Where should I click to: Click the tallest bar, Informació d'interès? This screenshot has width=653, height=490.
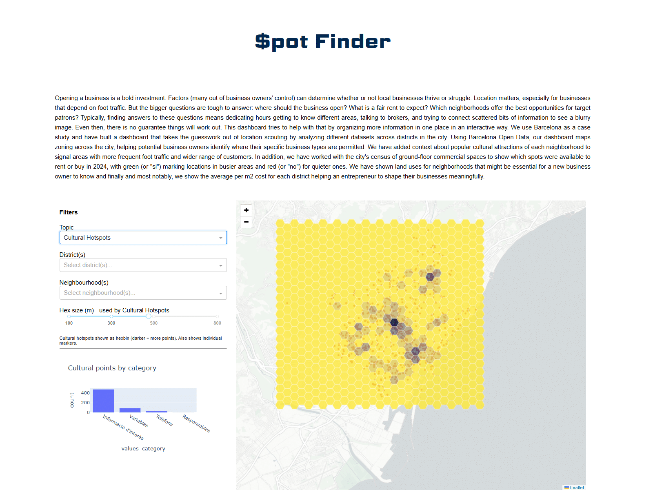(x=103, y=401)
